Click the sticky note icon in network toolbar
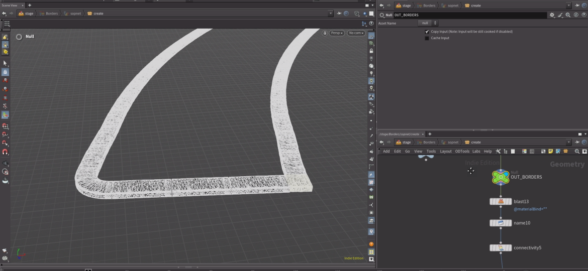The image size is (588, 271). (551, 151)
